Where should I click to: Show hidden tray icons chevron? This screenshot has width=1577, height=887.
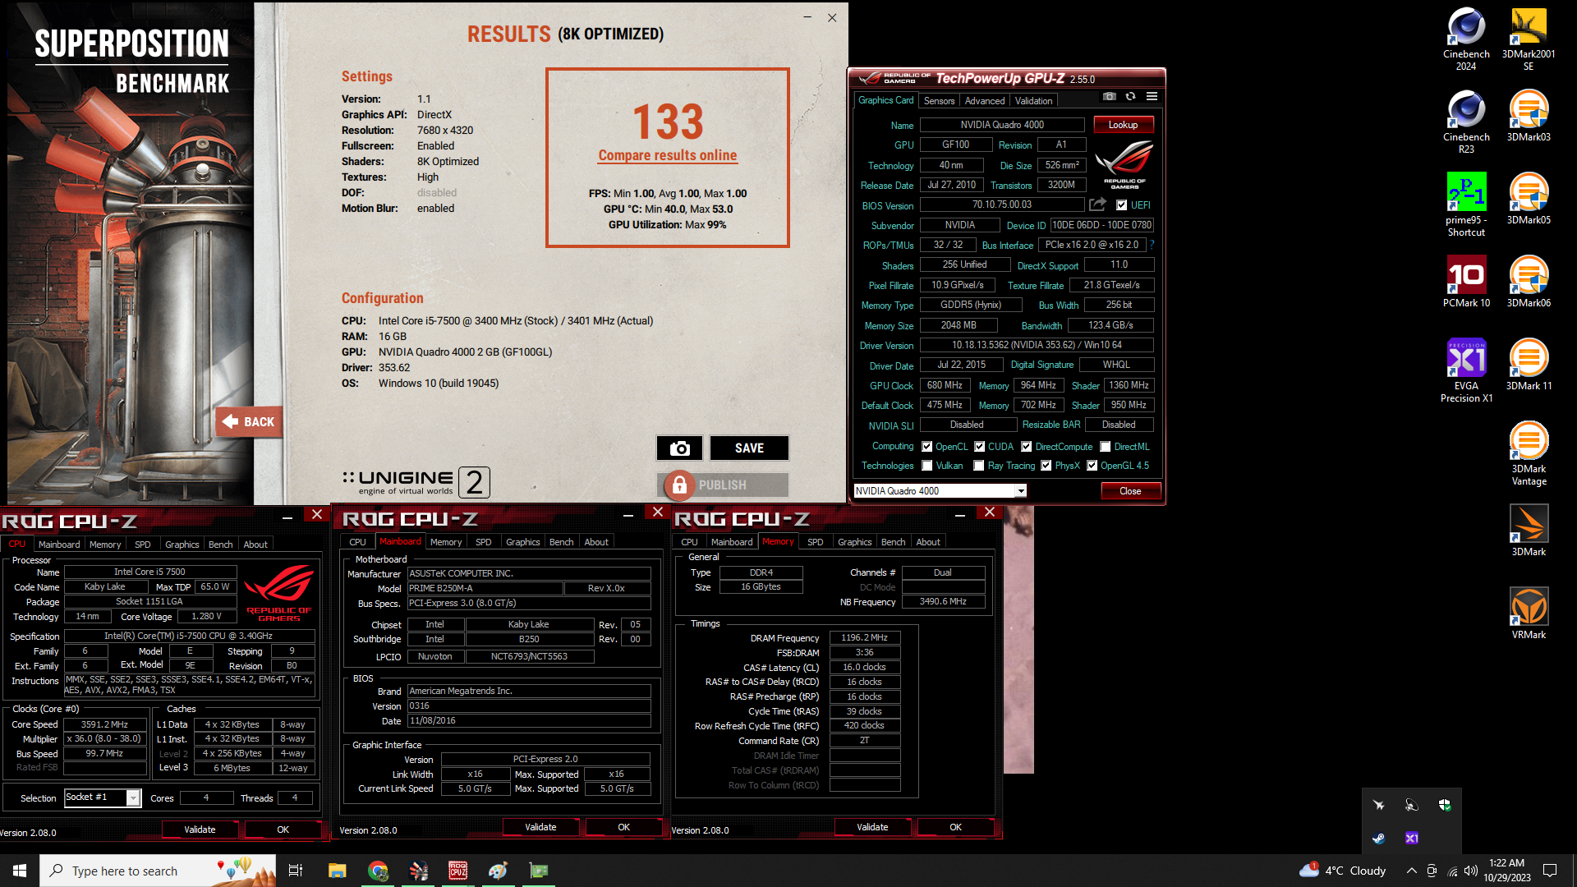1411,871
